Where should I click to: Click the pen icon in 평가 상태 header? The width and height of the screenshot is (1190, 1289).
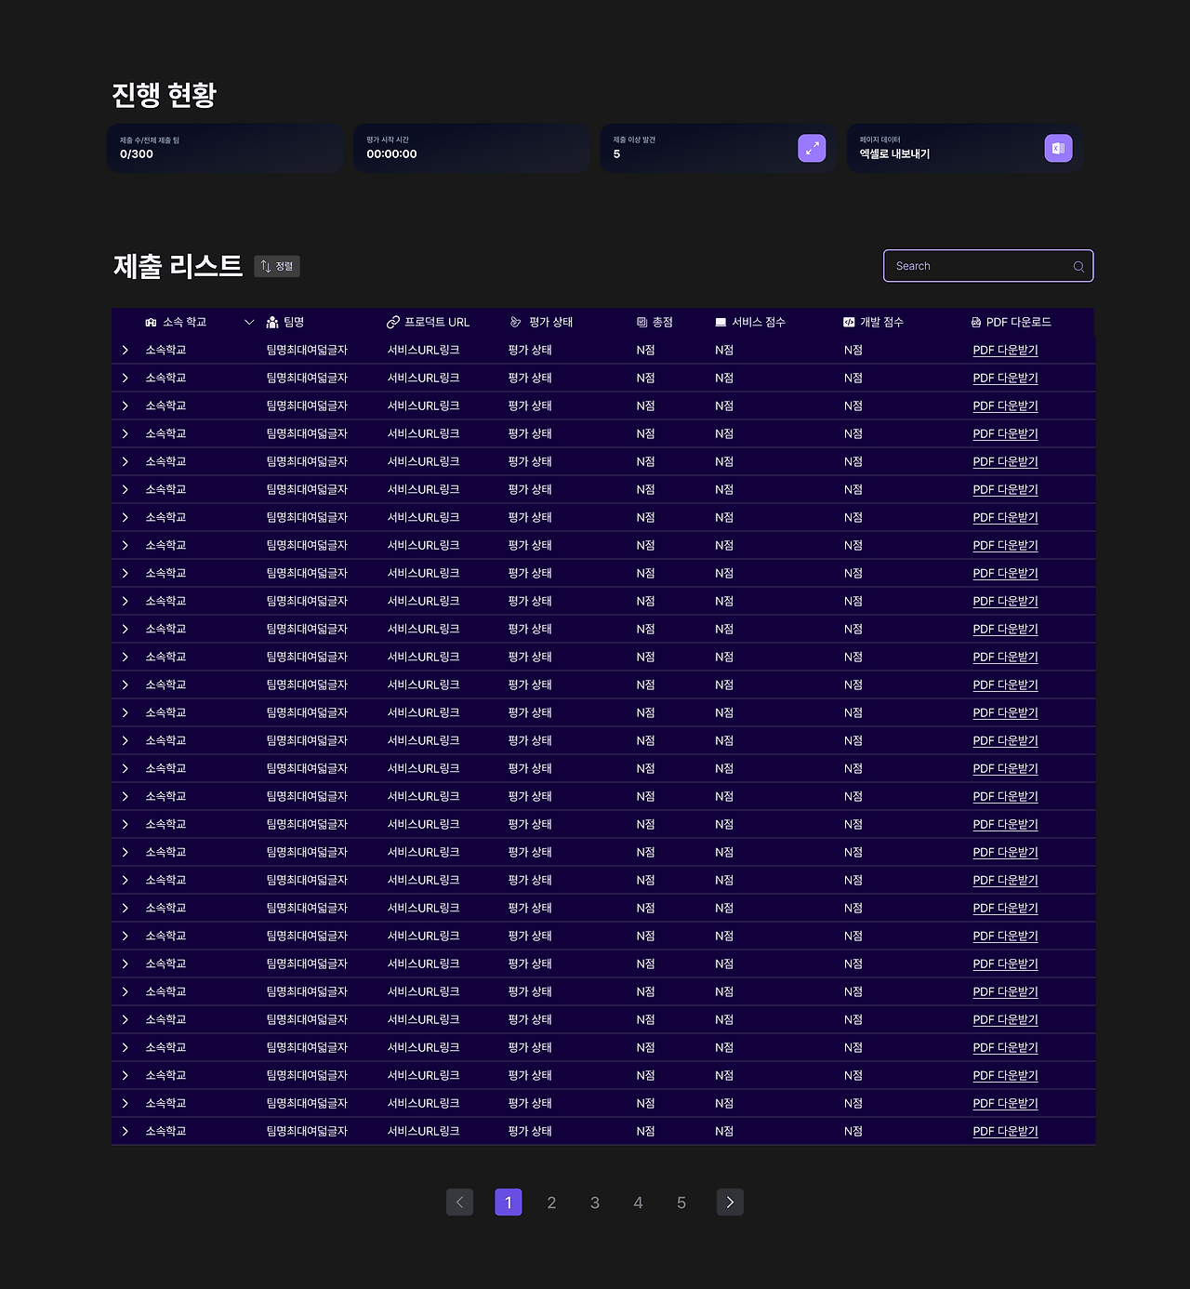[x=514, y=322]
